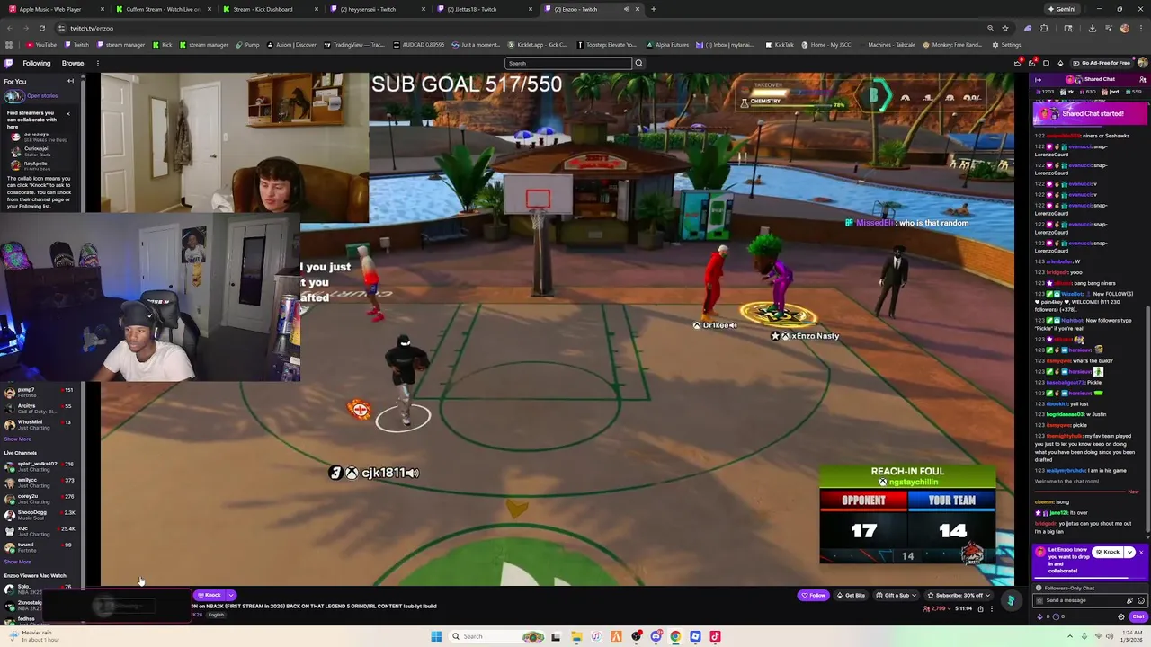Click the purple Chat send button

(x=1138, y=616)
